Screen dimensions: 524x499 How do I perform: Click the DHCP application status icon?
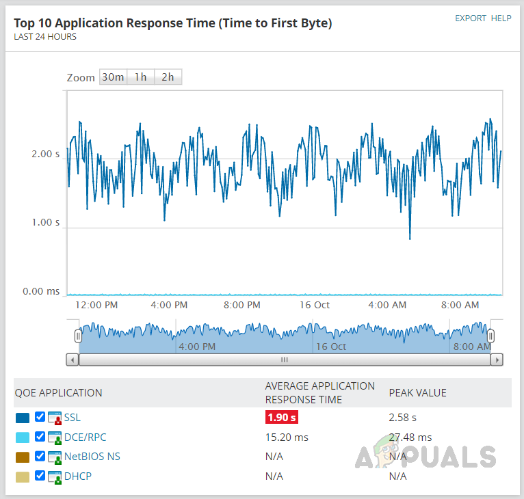coord(55,477)
